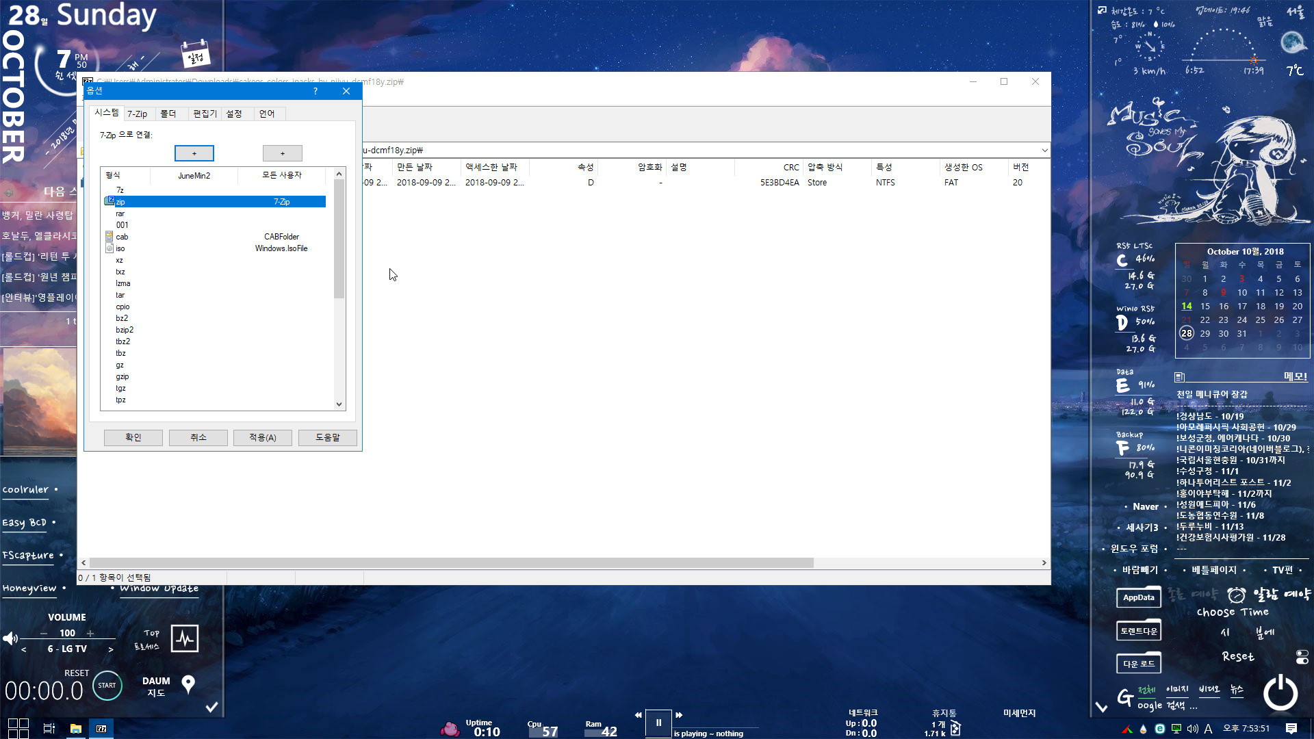Click the horizontal scrollbar thumb in 7-Zip window

tap(452, 562)
